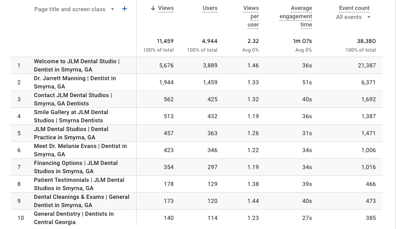This screenshot has width=396, height=229.
Task: Click total engagement time 1m 07s
Action: click(x=302, y=41)
